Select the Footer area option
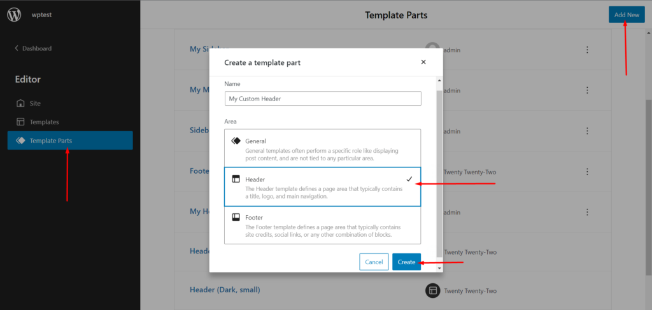The width and height of the screenshot is (652, 310). click(x=322, y=225)
